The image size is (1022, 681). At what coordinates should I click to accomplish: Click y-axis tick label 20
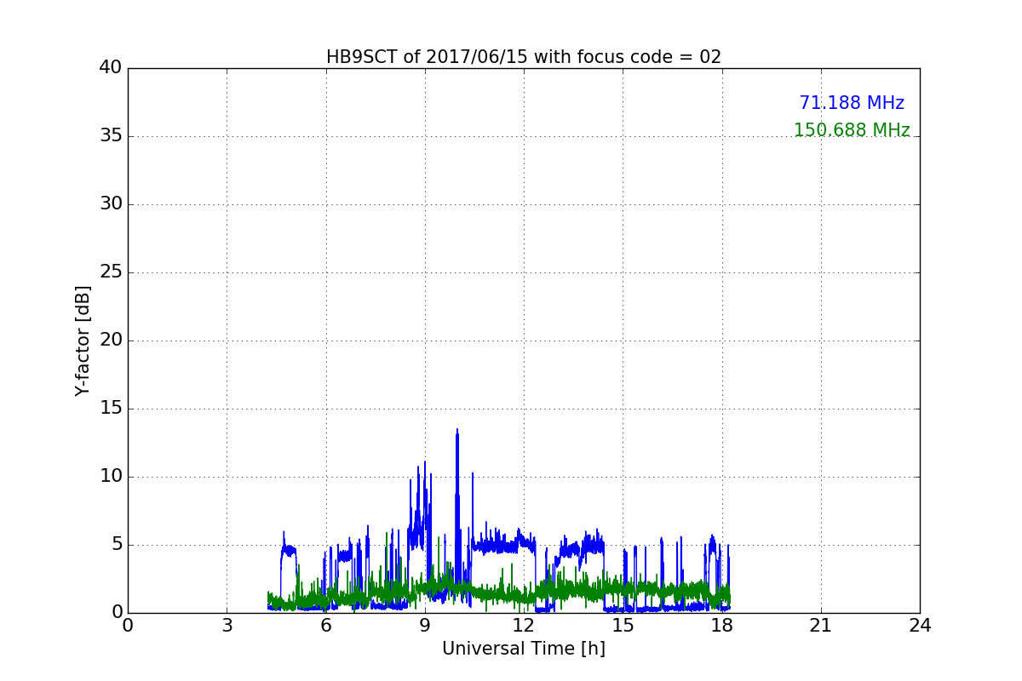pyautogui.click(x=110, y=340)
